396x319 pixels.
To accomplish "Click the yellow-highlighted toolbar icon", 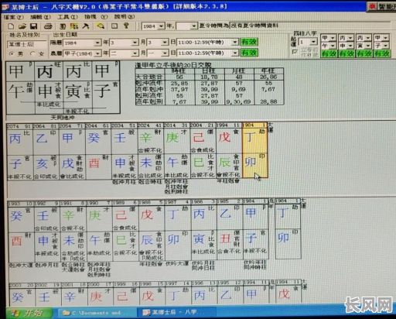I will point(101,26).
